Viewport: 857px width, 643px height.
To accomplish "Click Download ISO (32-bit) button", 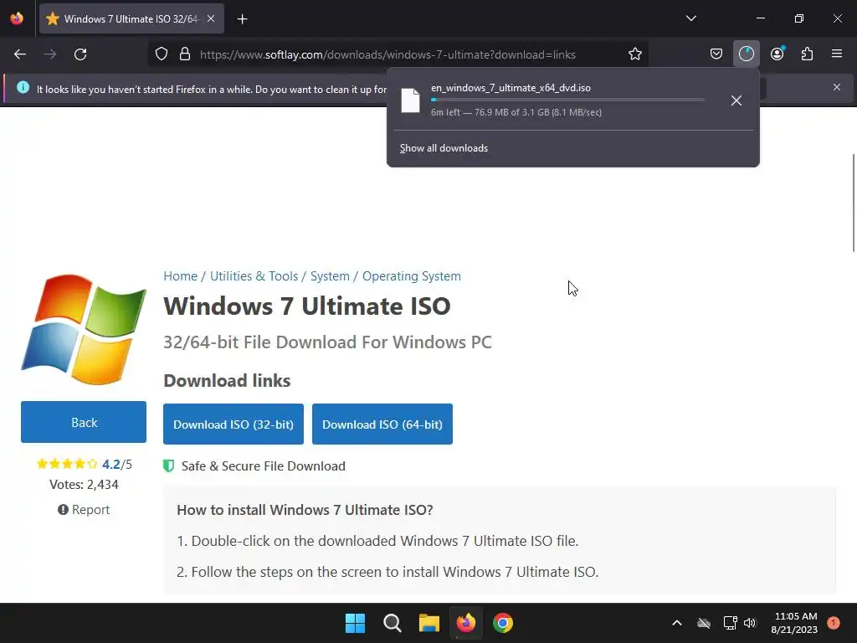I will 233,424.
